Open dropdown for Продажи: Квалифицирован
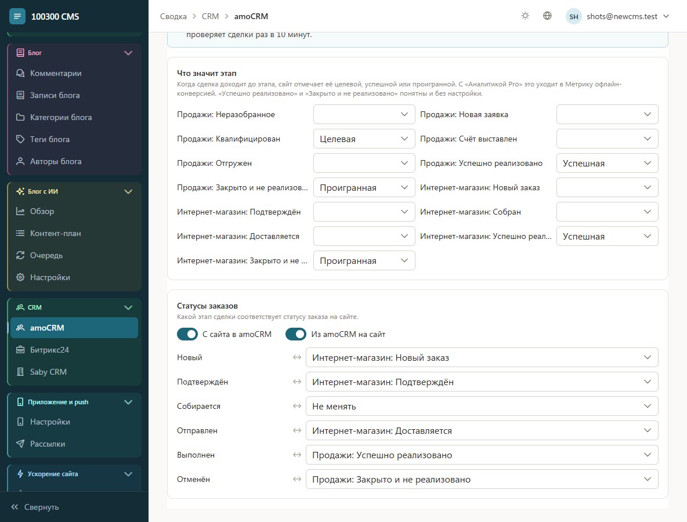The height and width of the screenshot is (522, 687). (x=364, y=139)
